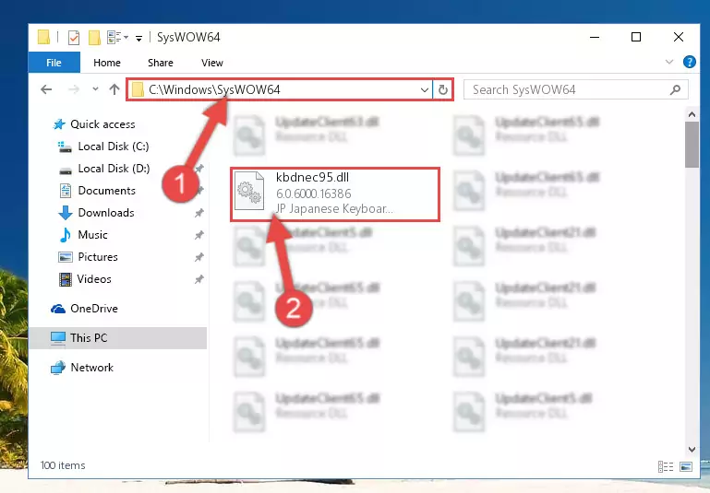Click the folder icon in the title bar
The width and height of the screenshot is (710, 493).
tap(43, 37)
